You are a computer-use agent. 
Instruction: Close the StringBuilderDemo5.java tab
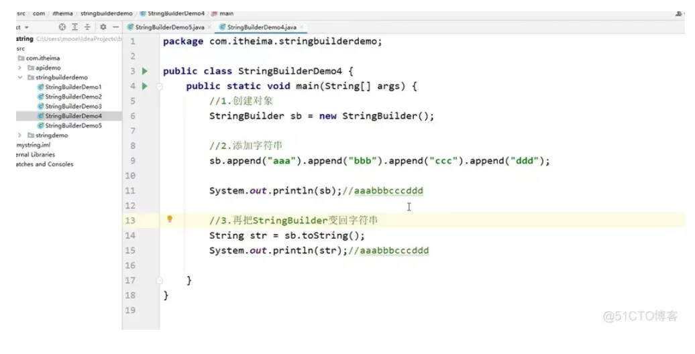(209, 27)
